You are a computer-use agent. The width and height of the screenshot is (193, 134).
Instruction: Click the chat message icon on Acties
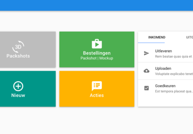coord(97,86)
